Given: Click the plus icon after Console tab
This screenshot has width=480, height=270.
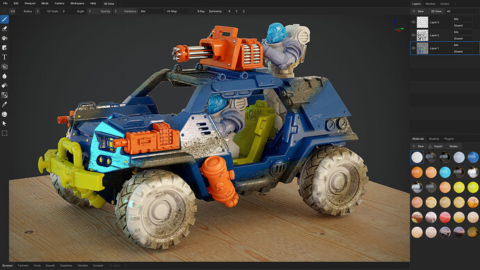Looking at the screenshot, I should coord(125,266).
